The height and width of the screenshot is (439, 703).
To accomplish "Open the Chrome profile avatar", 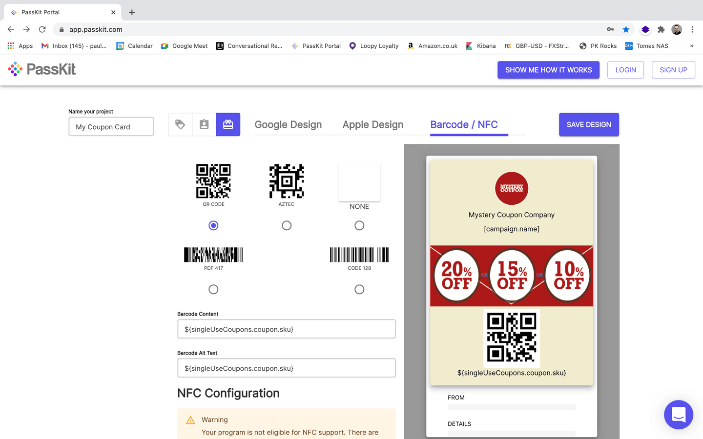I will (x=677, y=29).
